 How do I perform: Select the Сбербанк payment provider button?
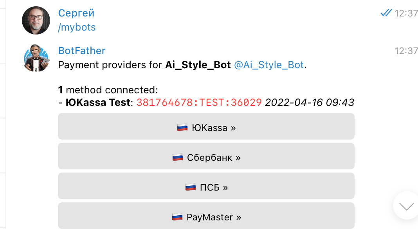206,156
